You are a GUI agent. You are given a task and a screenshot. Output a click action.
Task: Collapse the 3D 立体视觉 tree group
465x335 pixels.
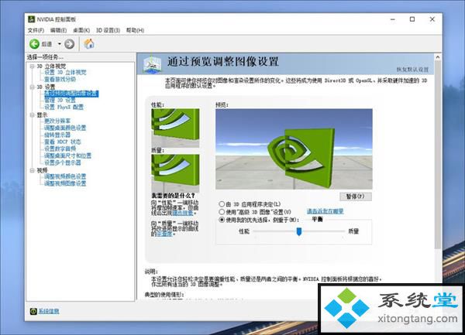pos(32,67)
